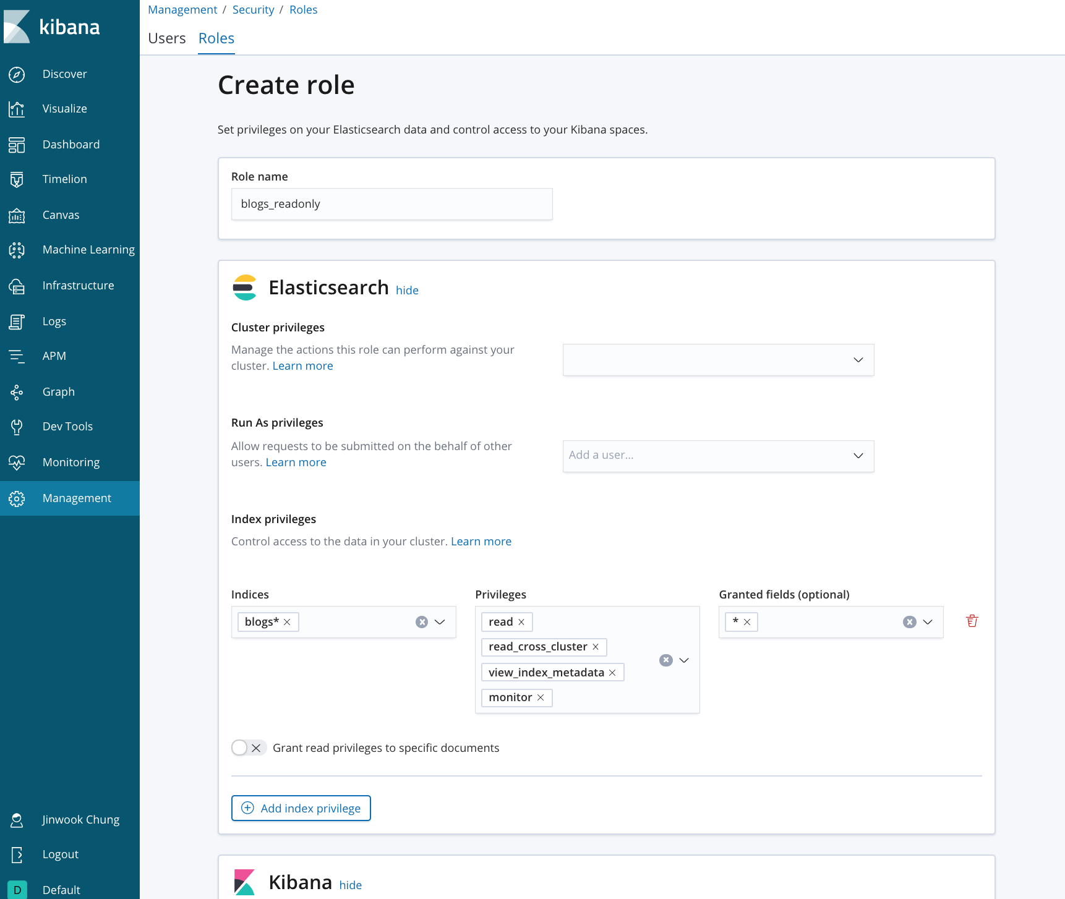This screenshot has height=899, width=1065.
Task: Open Graph icon in sidebar
Action: (17, 392)
